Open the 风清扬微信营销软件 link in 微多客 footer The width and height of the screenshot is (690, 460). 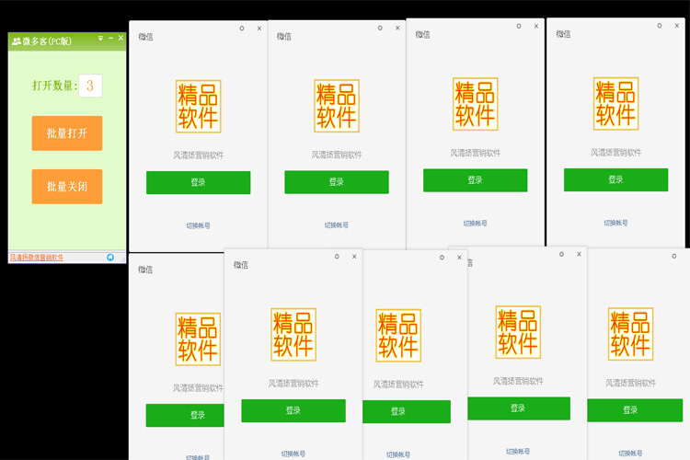[x=37, y=258]
